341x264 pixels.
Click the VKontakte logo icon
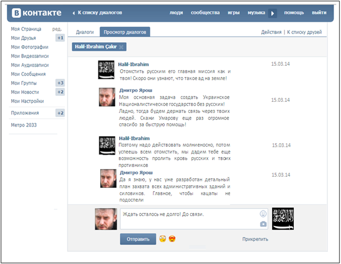coord(16,12)
